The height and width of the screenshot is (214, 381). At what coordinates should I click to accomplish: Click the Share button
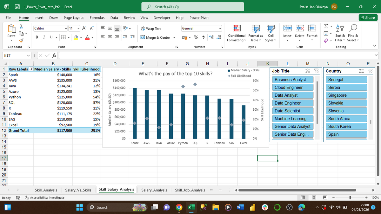367,18
